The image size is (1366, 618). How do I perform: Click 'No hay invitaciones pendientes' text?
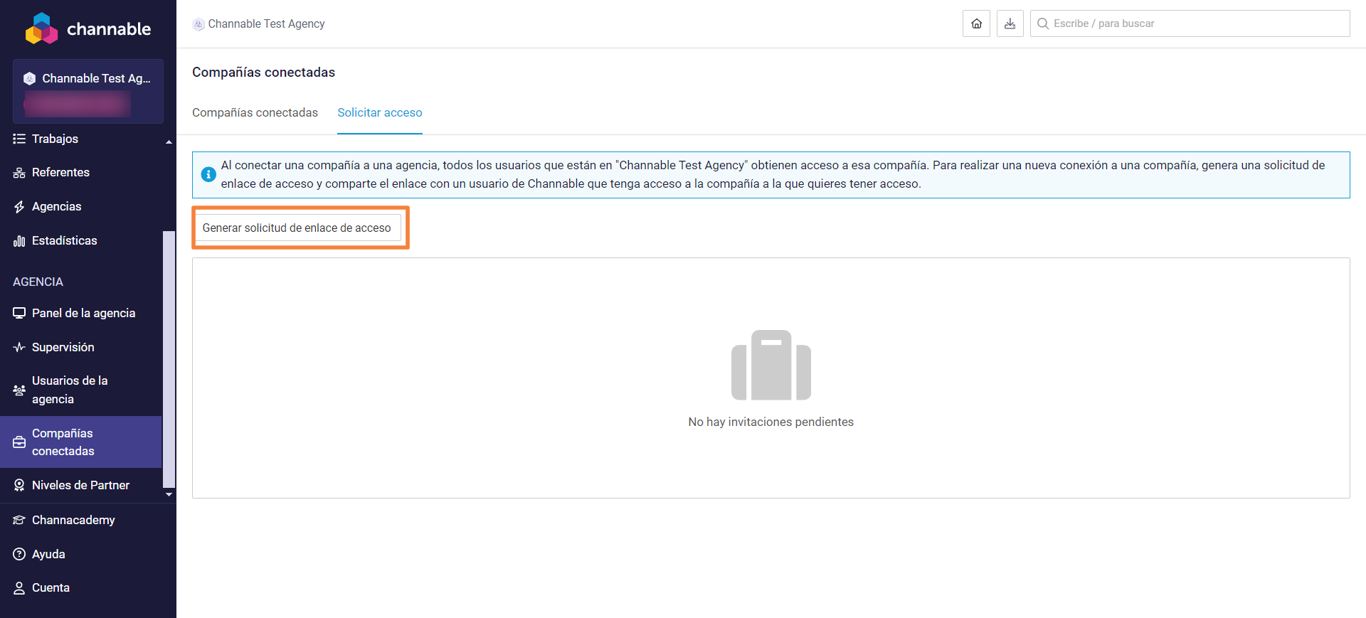click(771, 422)
